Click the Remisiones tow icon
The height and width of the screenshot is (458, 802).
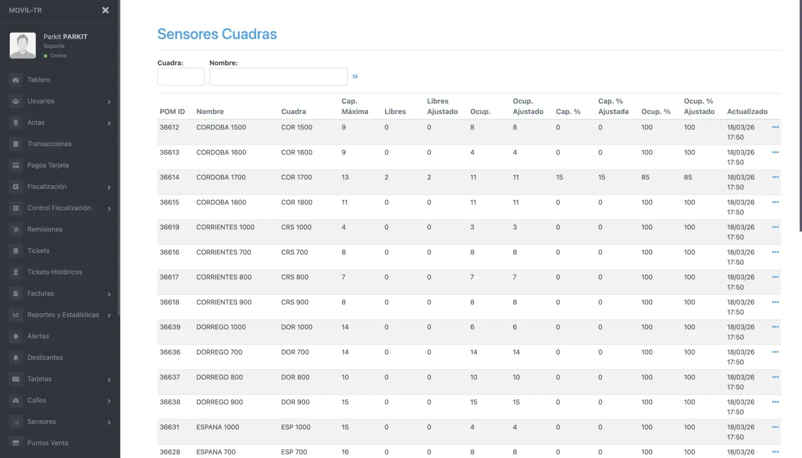(x=16, y=229)
